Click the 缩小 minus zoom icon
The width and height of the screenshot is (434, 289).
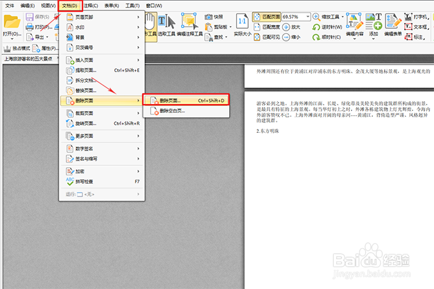(x=286, y=37)
